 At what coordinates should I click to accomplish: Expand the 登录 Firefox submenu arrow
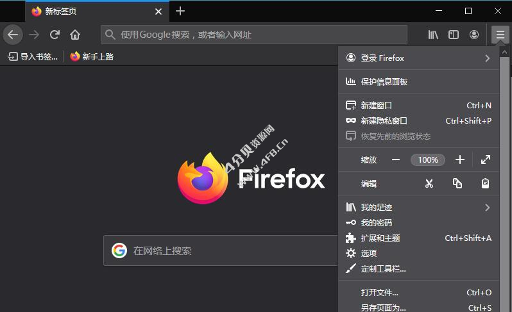(487, 58)
